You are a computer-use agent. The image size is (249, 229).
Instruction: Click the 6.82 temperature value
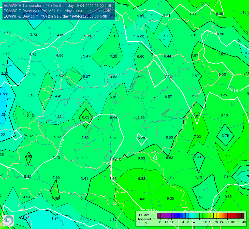[196, 96]
